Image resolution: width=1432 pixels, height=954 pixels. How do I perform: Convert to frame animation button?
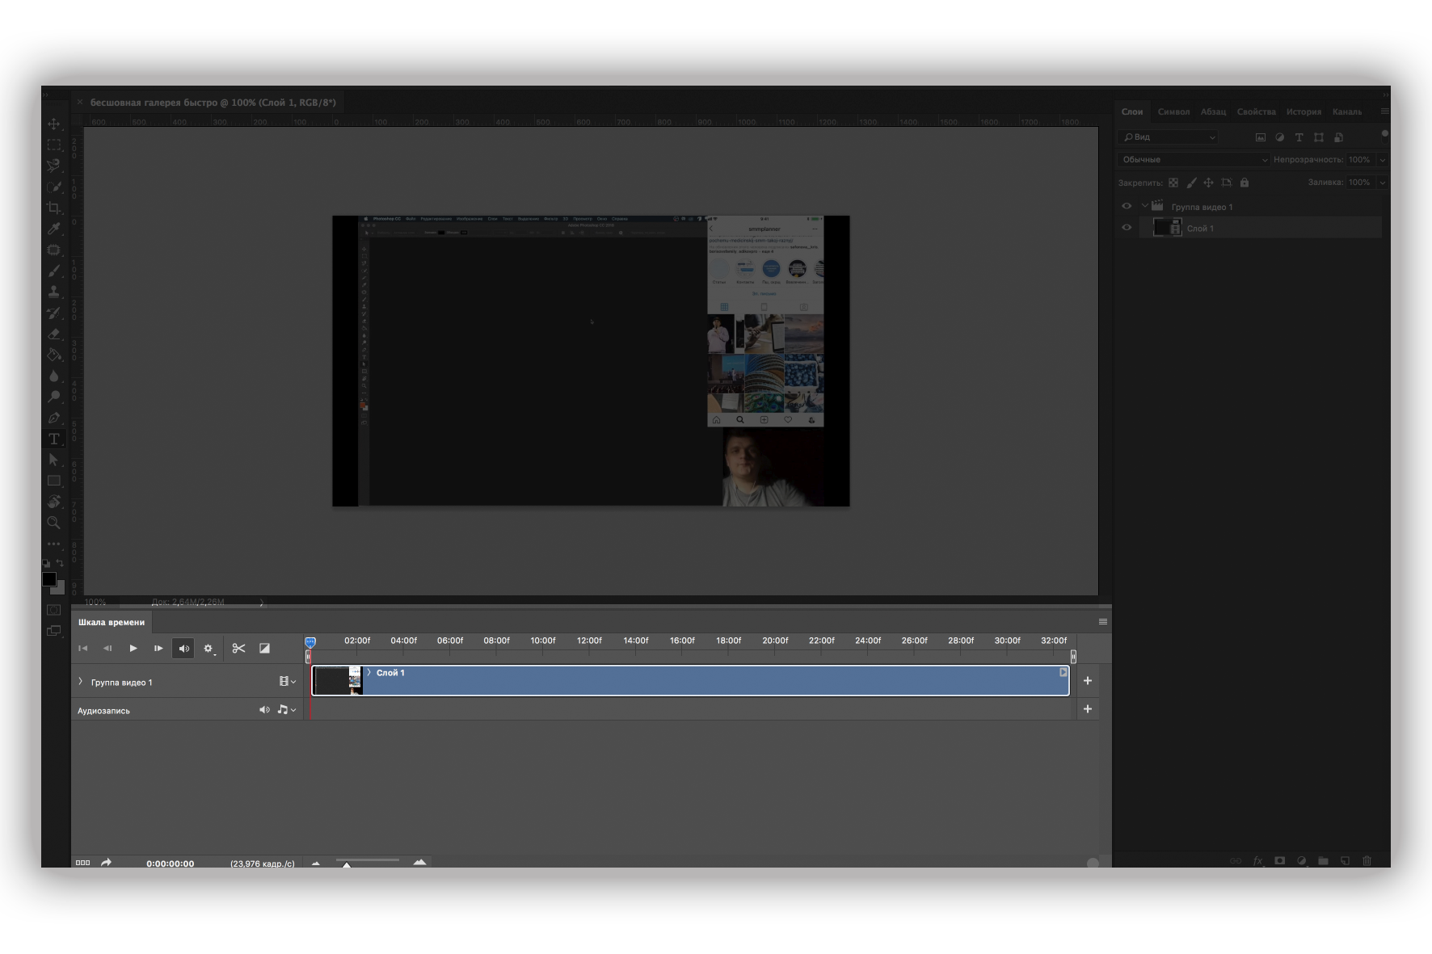[82, 863]
